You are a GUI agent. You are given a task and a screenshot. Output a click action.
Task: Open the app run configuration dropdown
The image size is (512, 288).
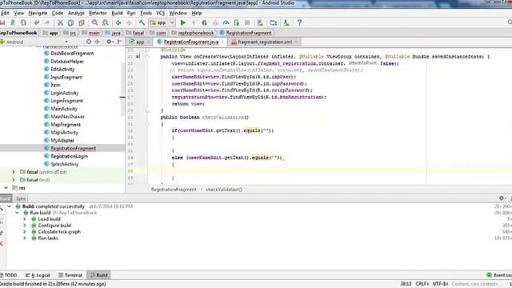[x=162, y=23]
